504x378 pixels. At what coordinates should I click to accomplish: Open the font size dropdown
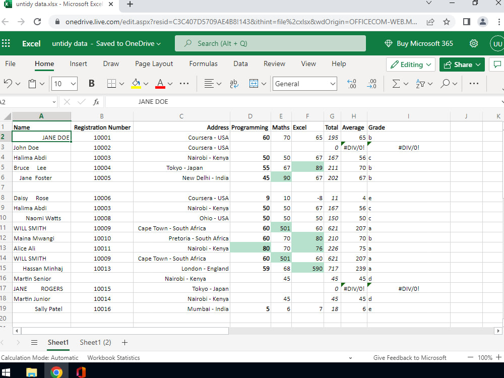tap(73, 84)
